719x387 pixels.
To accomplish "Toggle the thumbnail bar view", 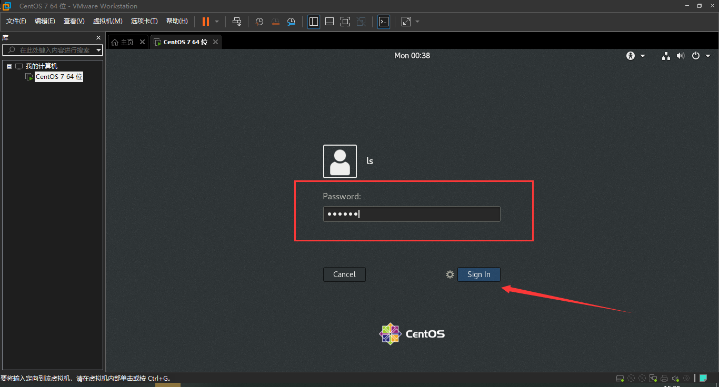I will pyautogui.click(x=329, y=22).
